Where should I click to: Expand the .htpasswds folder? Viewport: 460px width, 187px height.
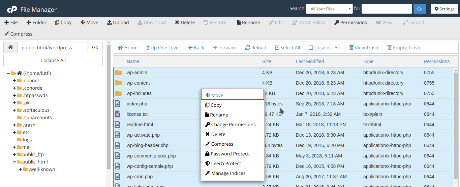14,95
